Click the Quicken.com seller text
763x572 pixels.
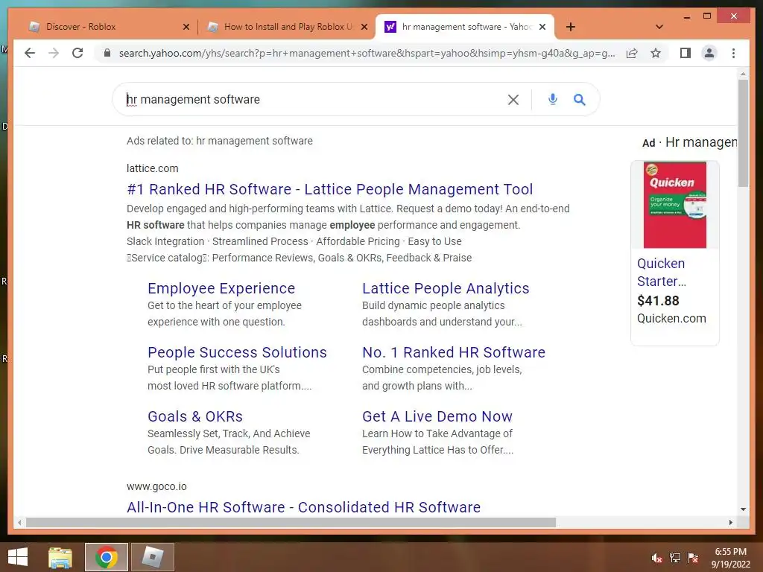coord(671,319)
